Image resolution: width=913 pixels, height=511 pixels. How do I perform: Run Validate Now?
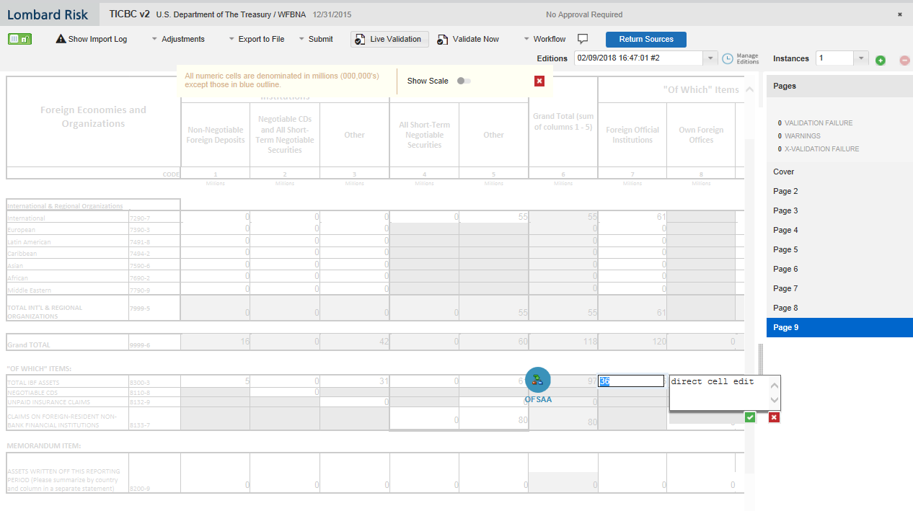point(467,39)
